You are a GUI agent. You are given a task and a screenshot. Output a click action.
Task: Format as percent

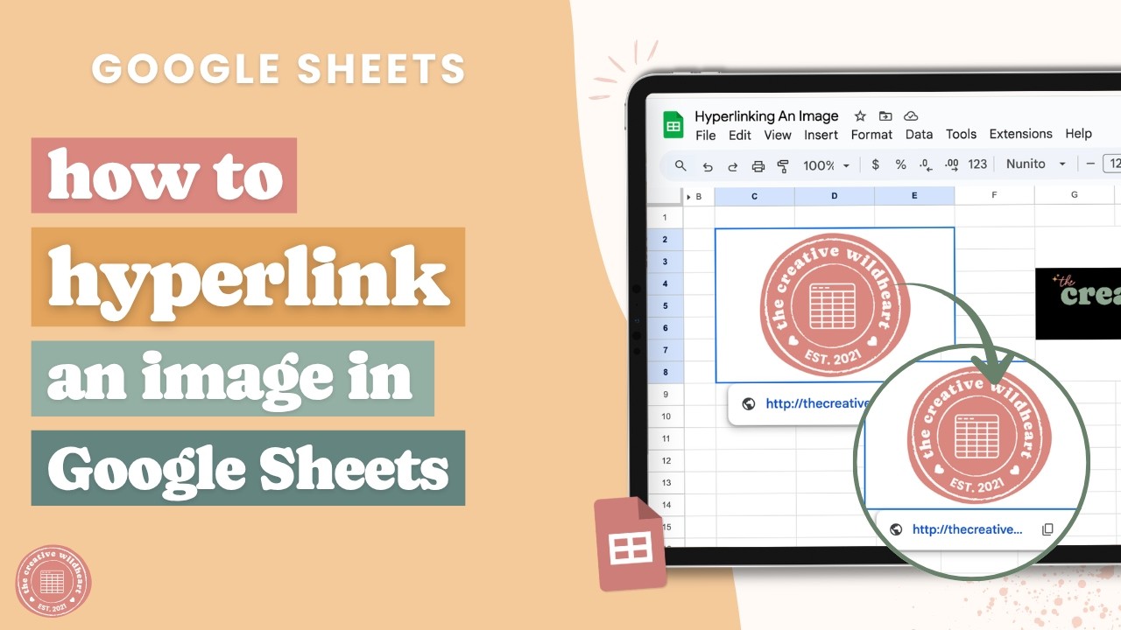pos(900,164)
